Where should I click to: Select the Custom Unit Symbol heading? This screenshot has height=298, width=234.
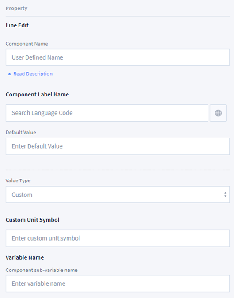coord(33,220)
